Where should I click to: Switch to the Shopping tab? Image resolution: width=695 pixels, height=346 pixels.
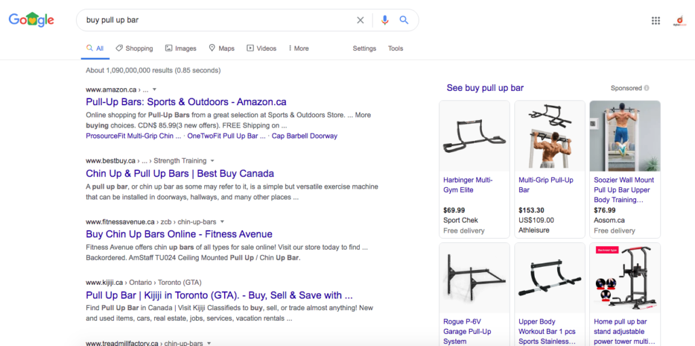point(134,48)
